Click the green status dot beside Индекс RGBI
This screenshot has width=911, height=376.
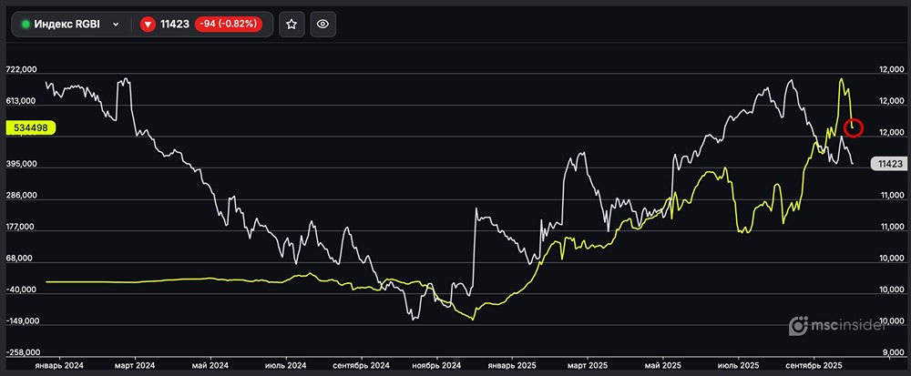(x=26, y=25)
